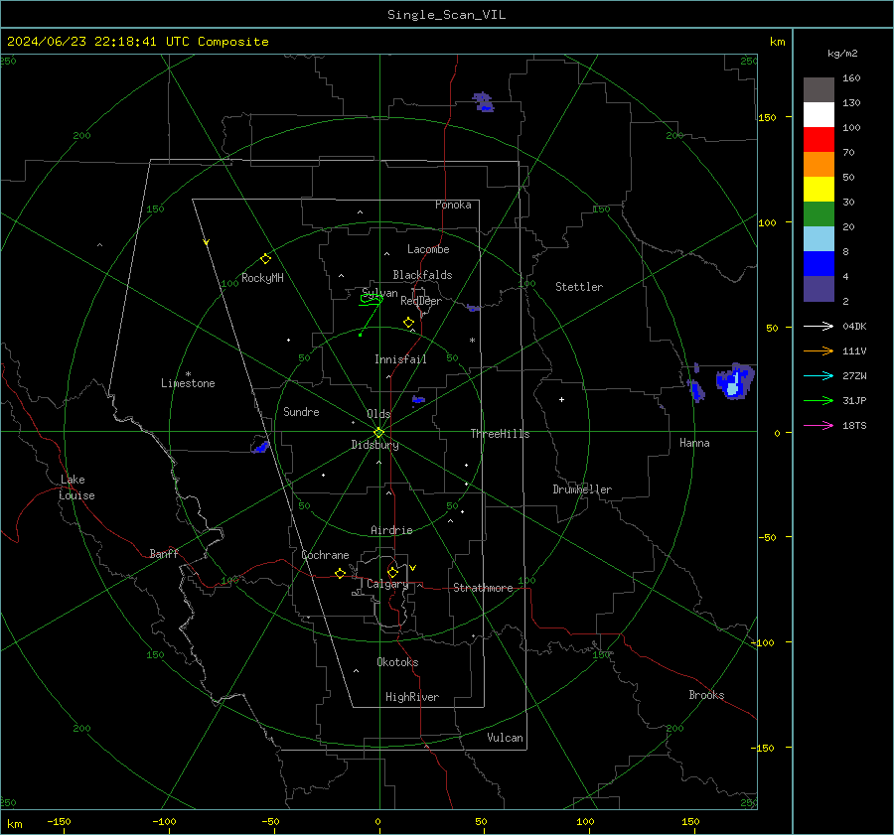This screenshot has height=835, width=894.
Task: Click the RockyMH label
Action: click(262, 278)
